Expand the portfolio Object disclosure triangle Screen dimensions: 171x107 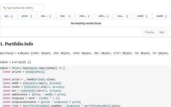19,53
